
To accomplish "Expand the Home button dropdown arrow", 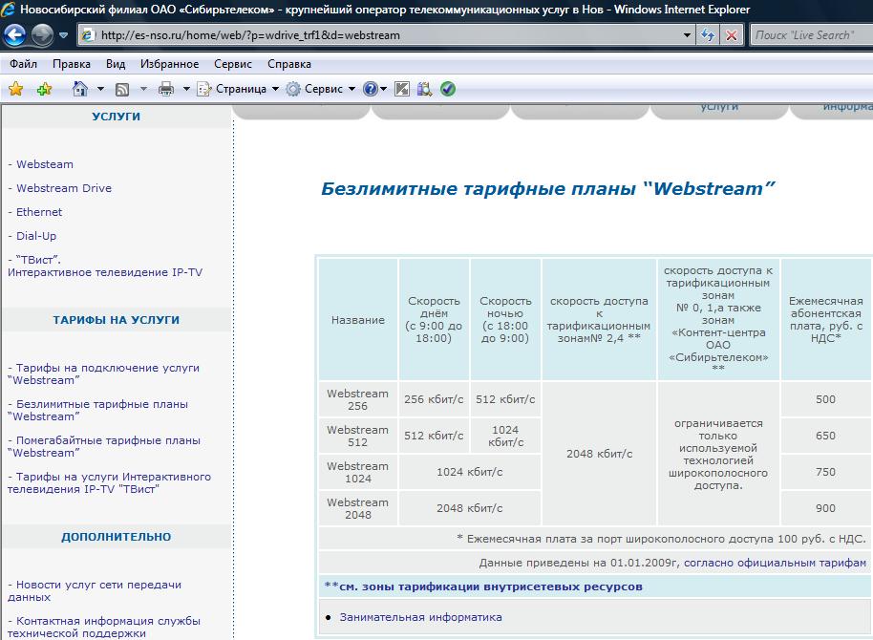I will [x=100, y=89].
